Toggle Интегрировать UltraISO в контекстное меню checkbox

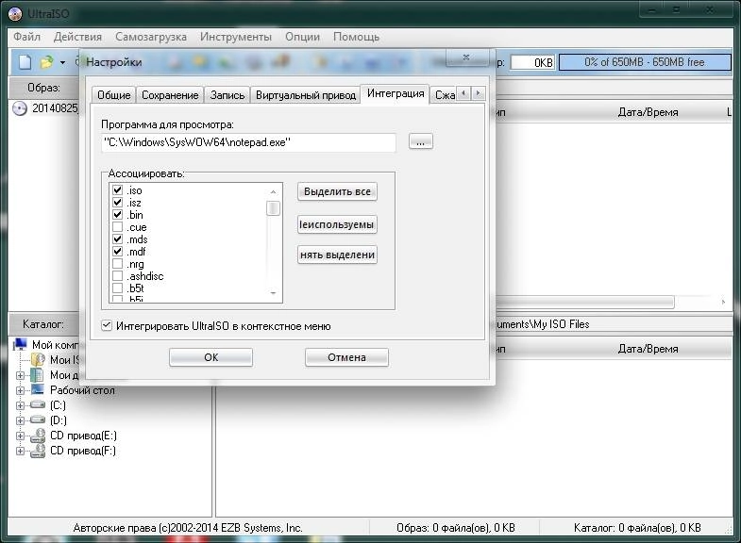pyautogui.click(x=107, y=325)
